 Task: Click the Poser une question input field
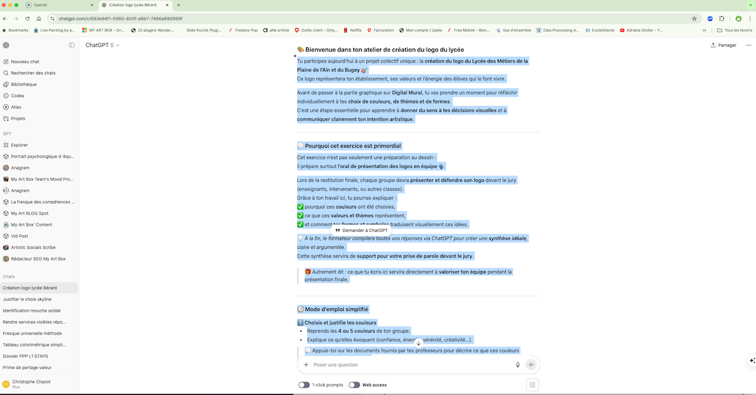pos(410,364)
